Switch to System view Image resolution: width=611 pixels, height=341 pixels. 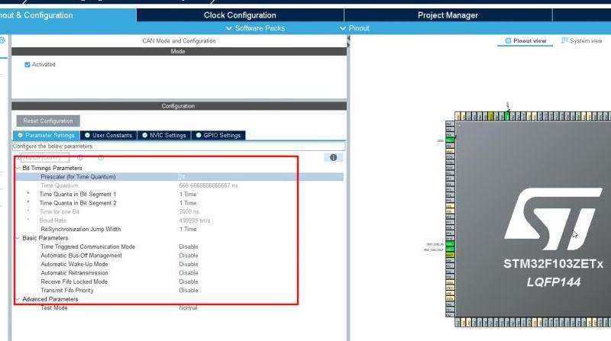[581, 41]
